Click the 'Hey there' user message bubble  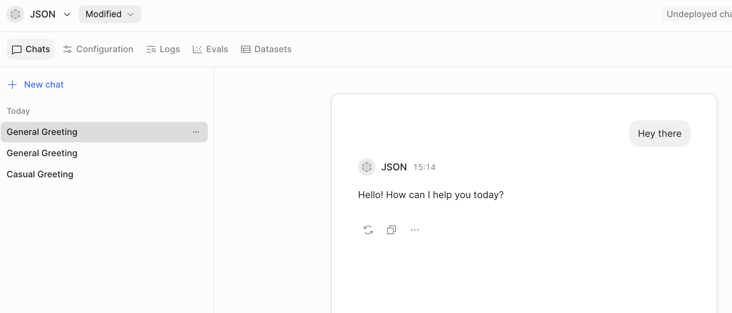[x=659, y=134]
